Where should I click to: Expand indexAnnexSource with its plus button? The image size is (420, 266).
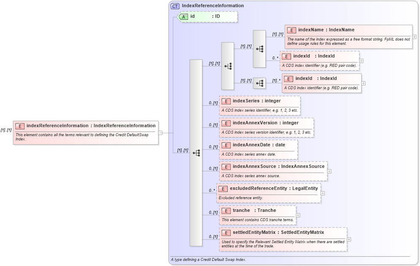click(x=329, y=171)
